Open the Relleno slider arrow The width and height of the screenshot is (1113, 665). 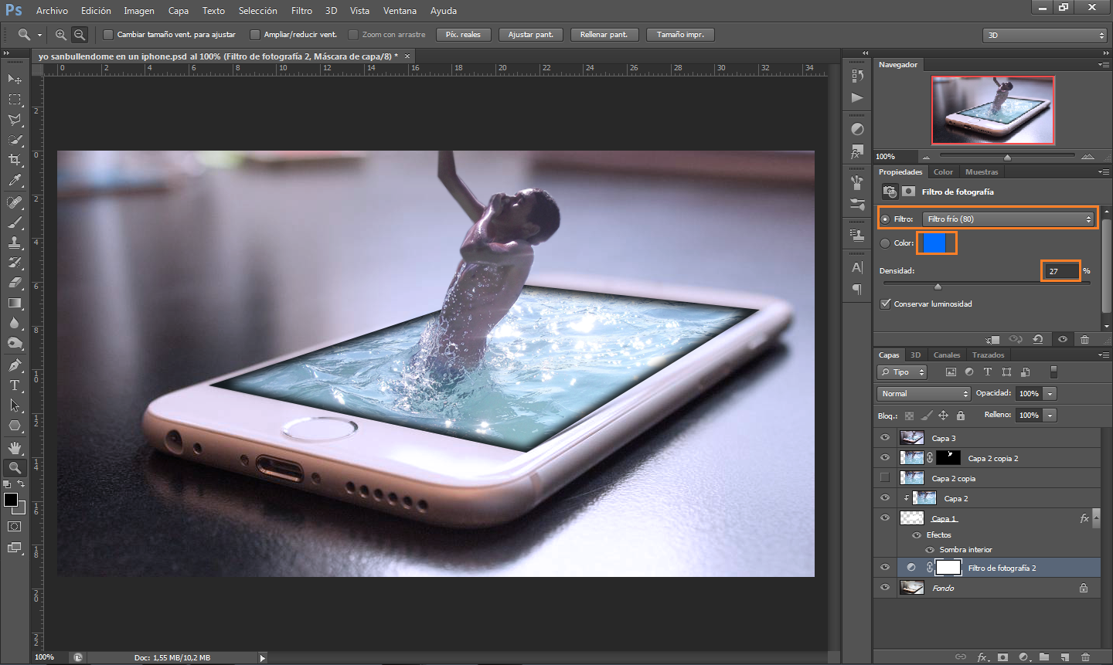click(1050, 416)
